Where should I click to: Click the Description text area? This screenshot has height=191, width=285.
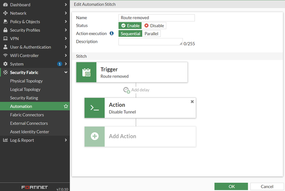(x=151, y=42)
